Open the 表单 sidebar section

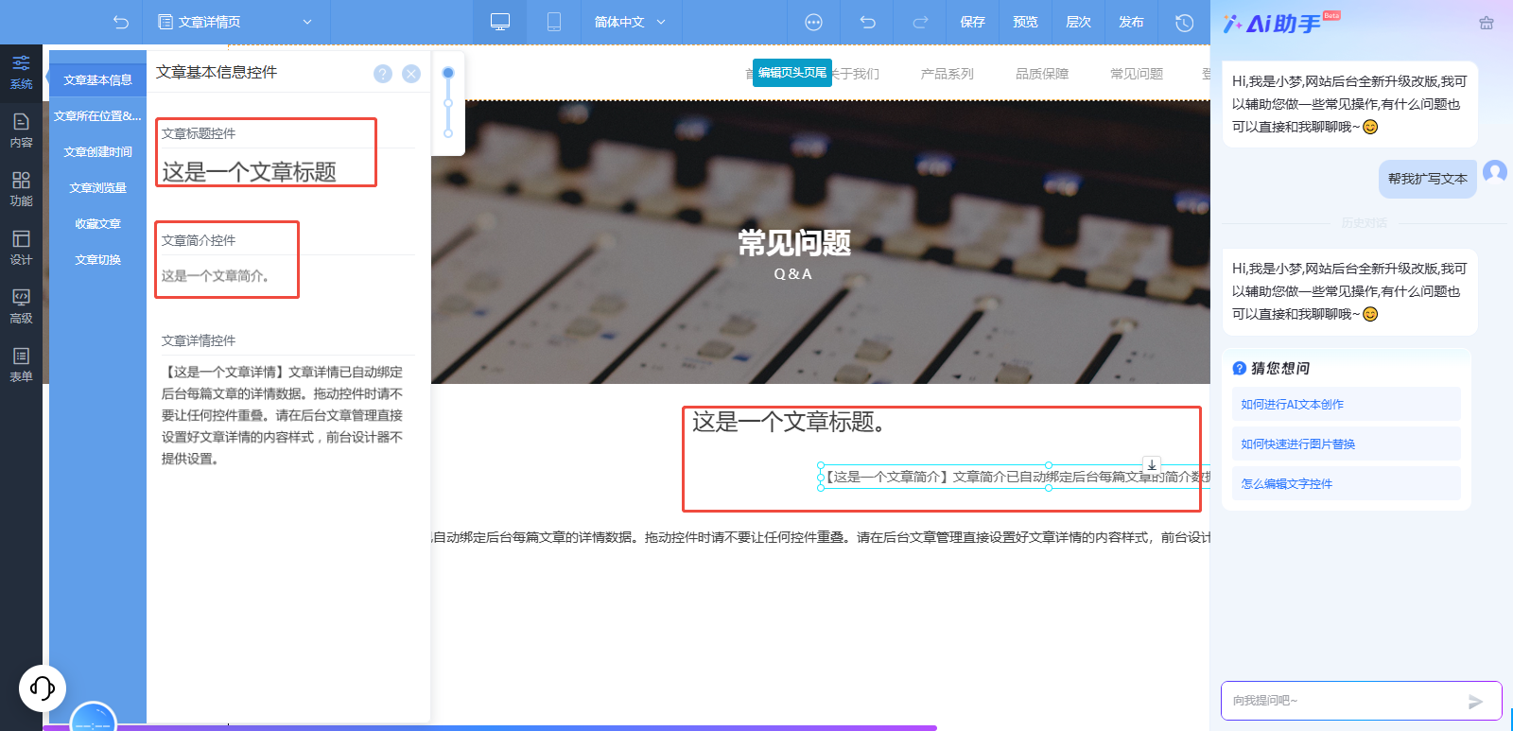21,365
